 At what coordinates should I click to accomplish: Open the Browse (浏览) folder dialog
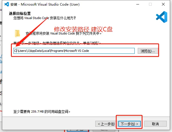tap(148, 51)
